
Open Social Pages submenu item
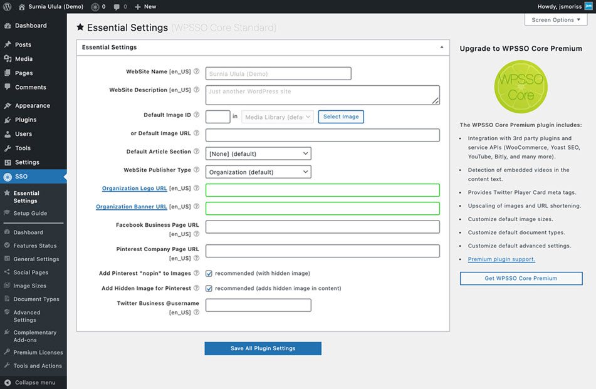31,272
